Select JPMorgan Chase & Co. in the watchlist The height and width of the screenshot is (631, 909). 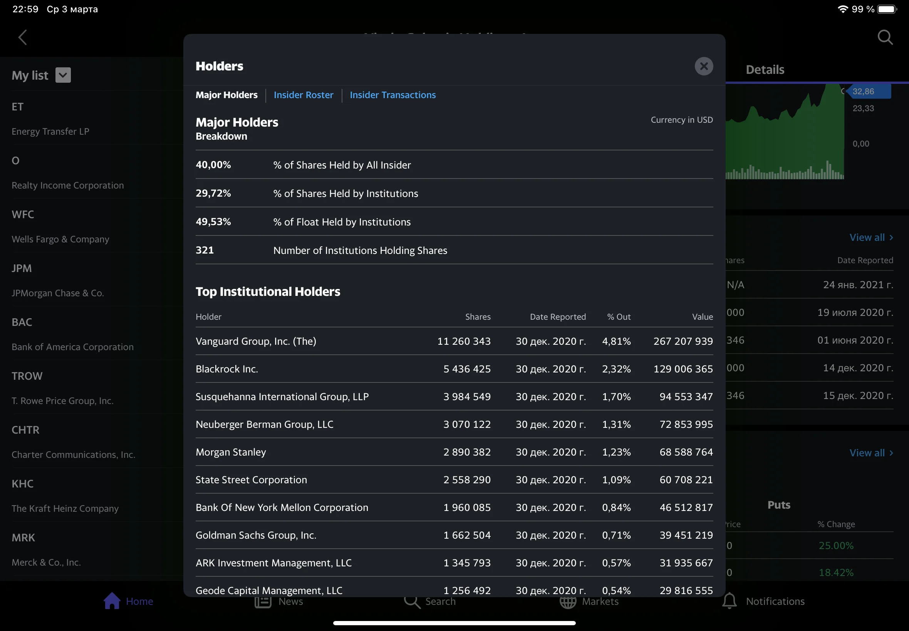click(x=91, y=279)
